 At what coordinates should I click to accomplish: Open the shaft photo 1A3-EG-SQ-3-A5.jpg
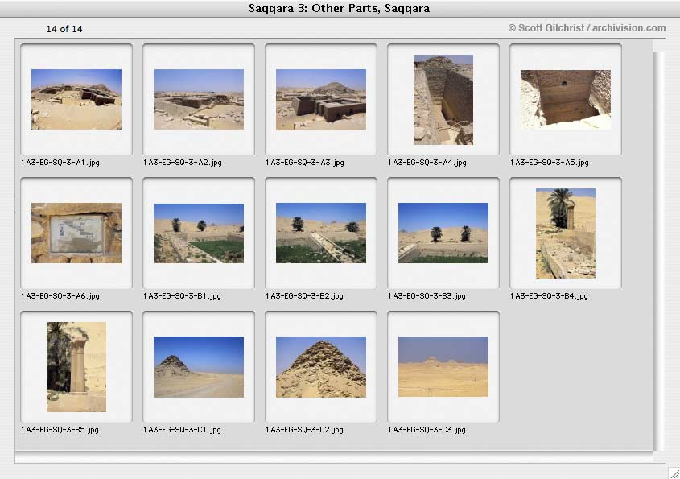click(x=566, y=100)
